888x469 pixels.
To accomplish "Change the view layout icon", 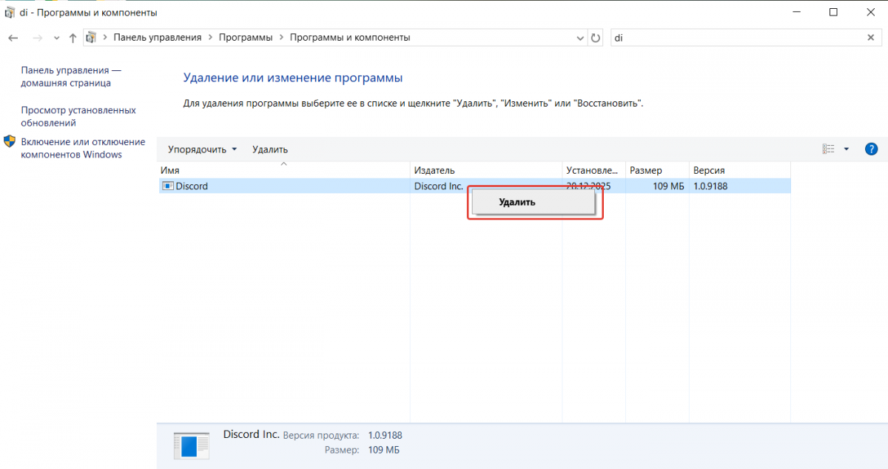I will pyautogui.click(x=829, y=149).
